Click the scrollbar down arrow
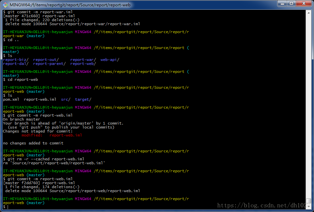314x212 pixels. 309,206
